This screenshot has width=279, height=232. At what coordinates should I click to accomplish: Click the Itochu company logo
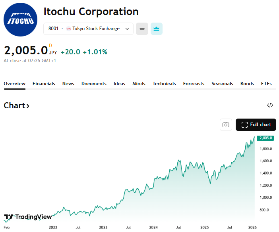click(20, 19)
